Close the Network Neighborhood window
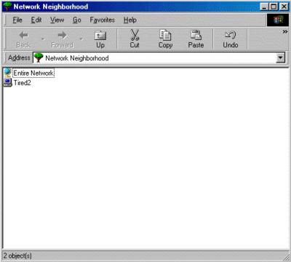This screenshot has width=291, height=262. 284,7
